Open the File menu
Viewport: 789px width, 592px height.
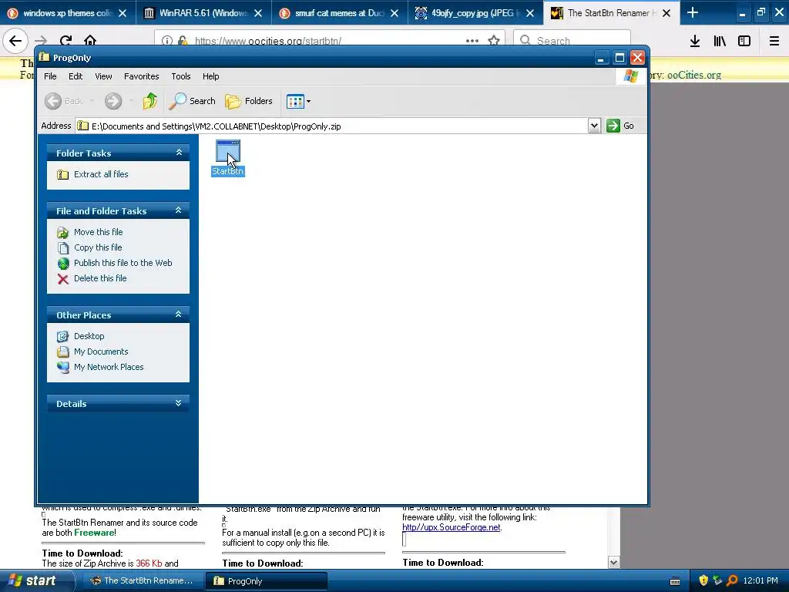[x=50, y=76]
